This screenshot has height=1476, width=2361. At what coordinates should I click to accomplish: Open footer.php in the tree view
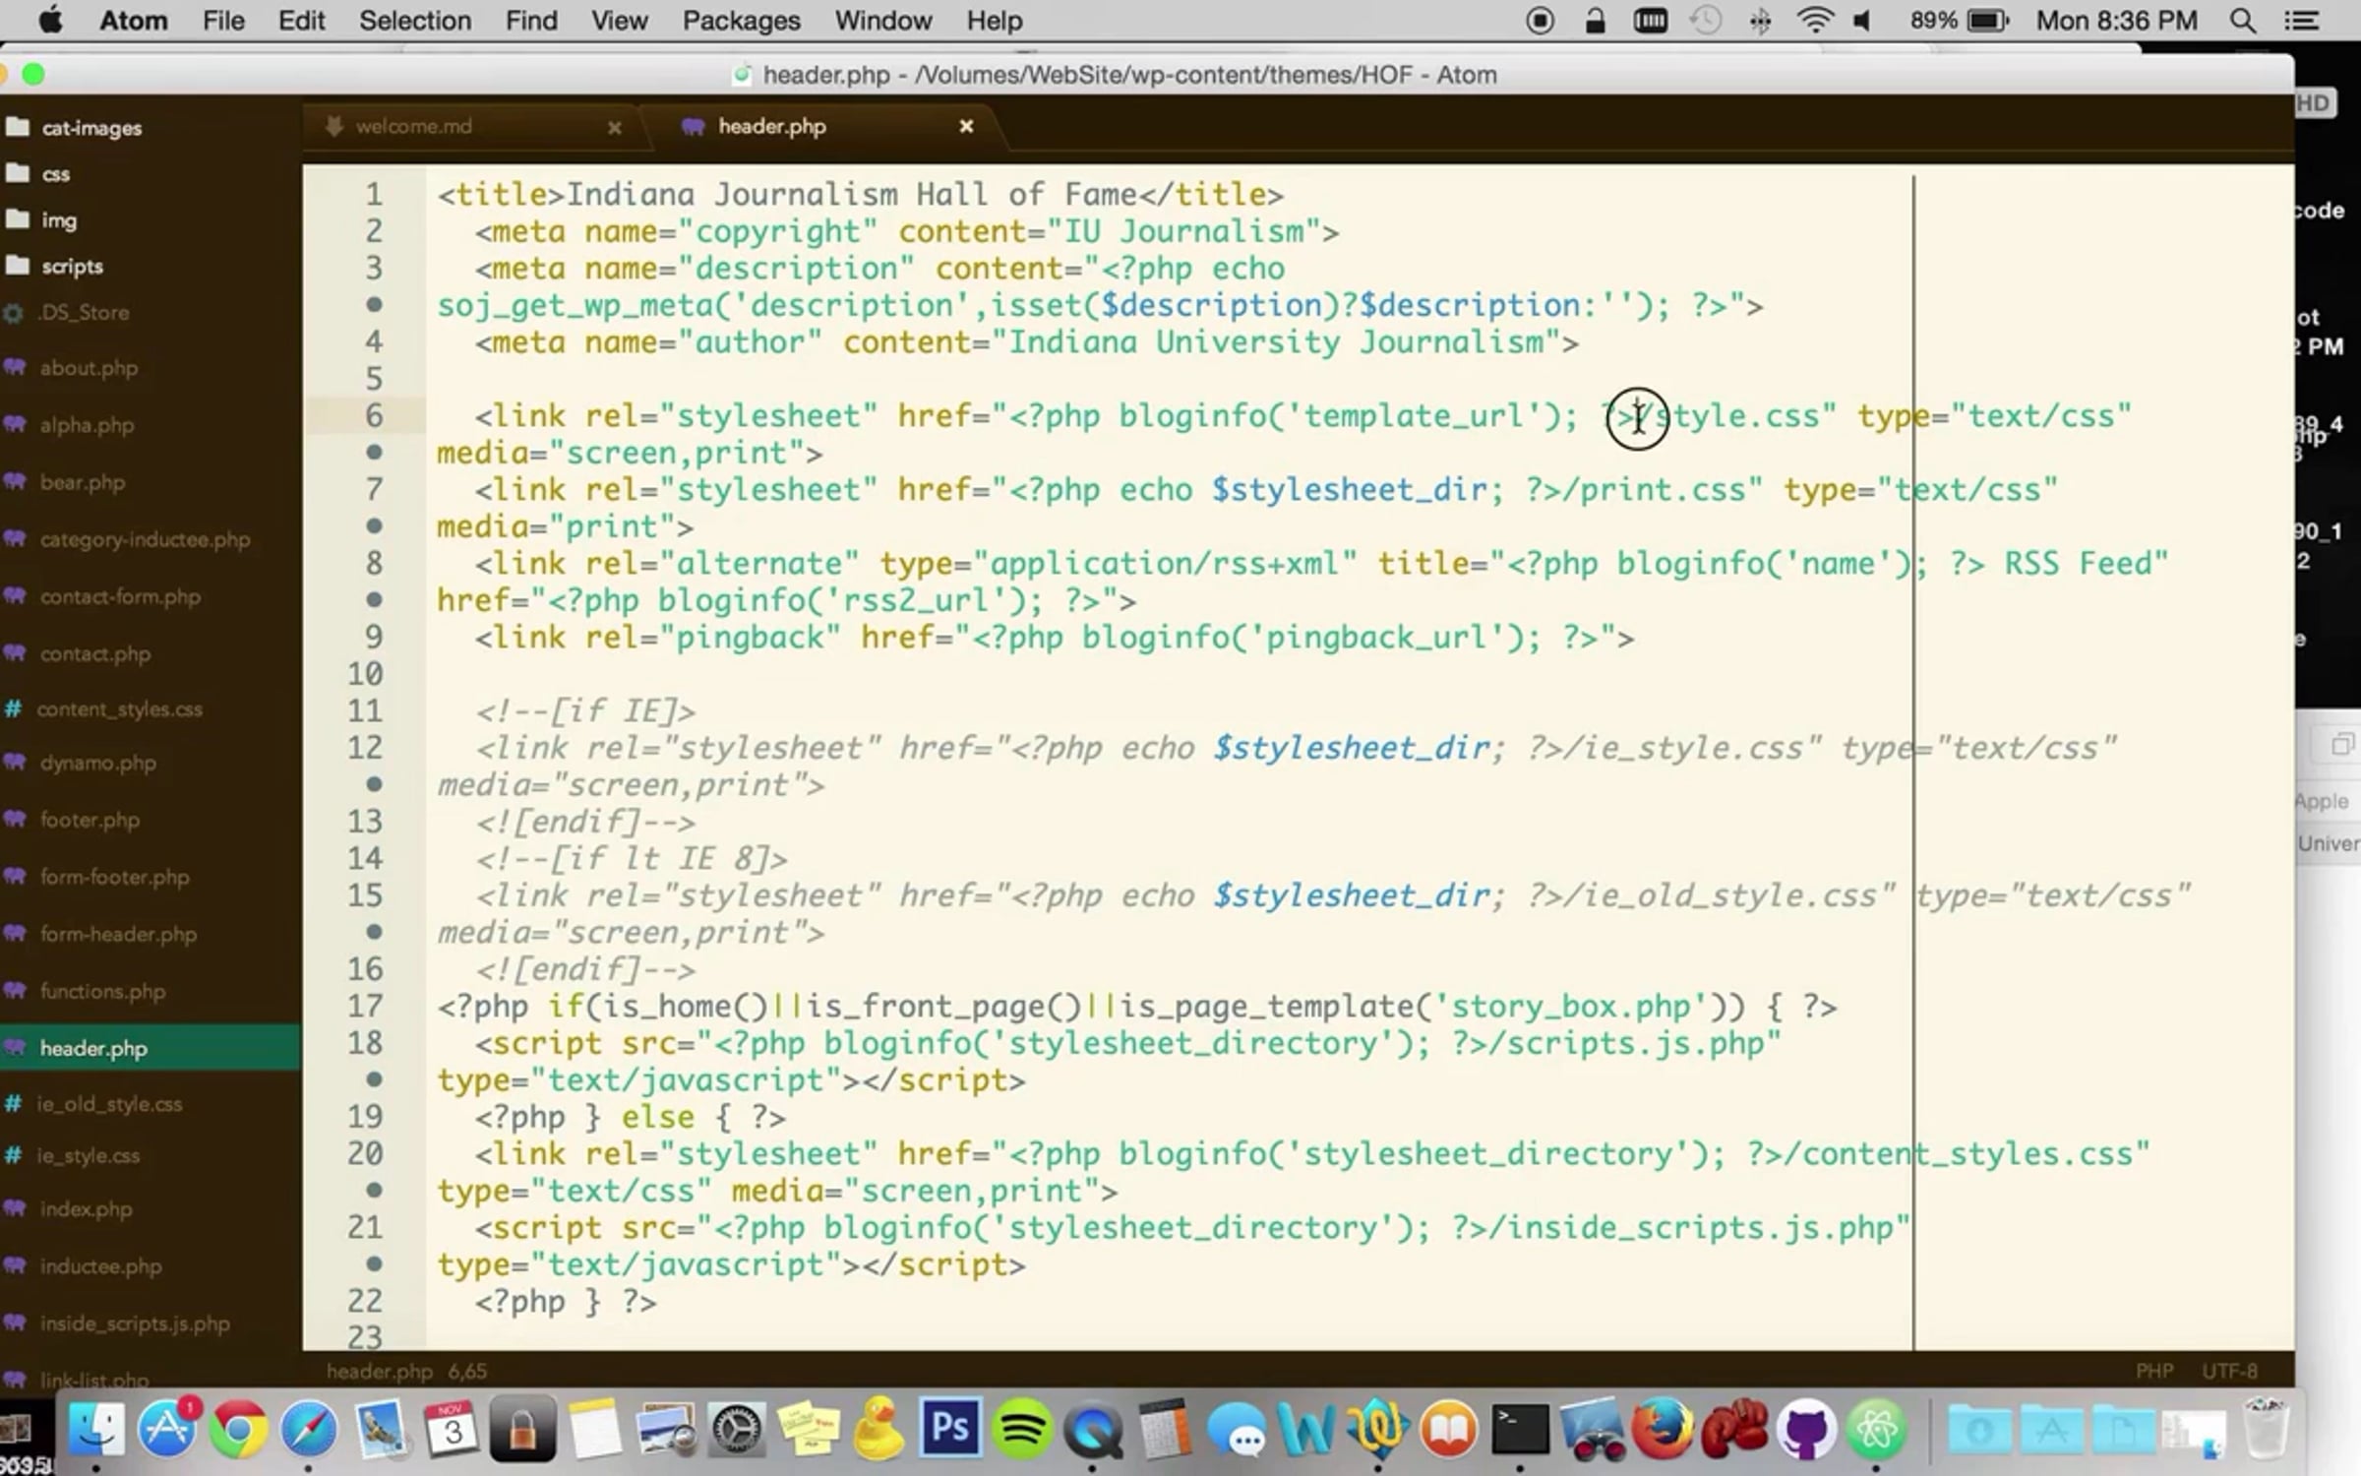tap(90, 820)
